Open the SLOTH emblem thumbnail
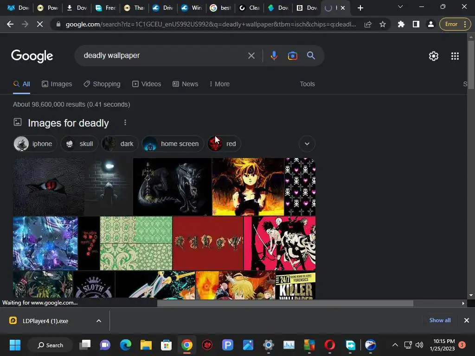The height and width of the screenshot is (356, 475). (94, 285)
